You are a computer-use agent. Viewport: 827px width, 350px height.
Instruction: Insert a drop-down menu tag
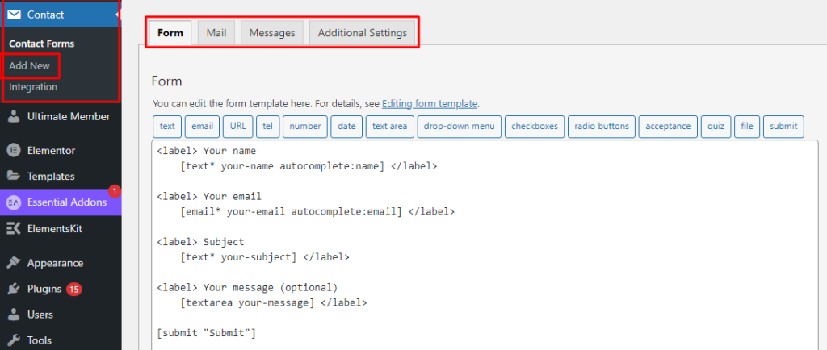pos(460,127)
